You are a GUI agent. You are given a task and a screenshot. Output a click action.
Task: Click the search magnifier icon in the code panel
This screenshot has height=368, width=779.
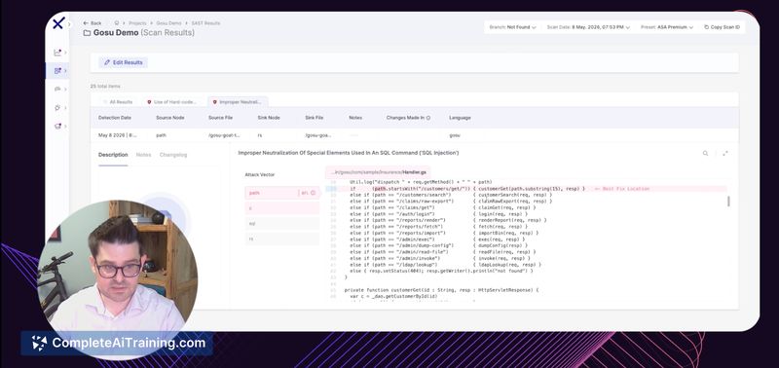pyautogui.click(x=705, y=154)
